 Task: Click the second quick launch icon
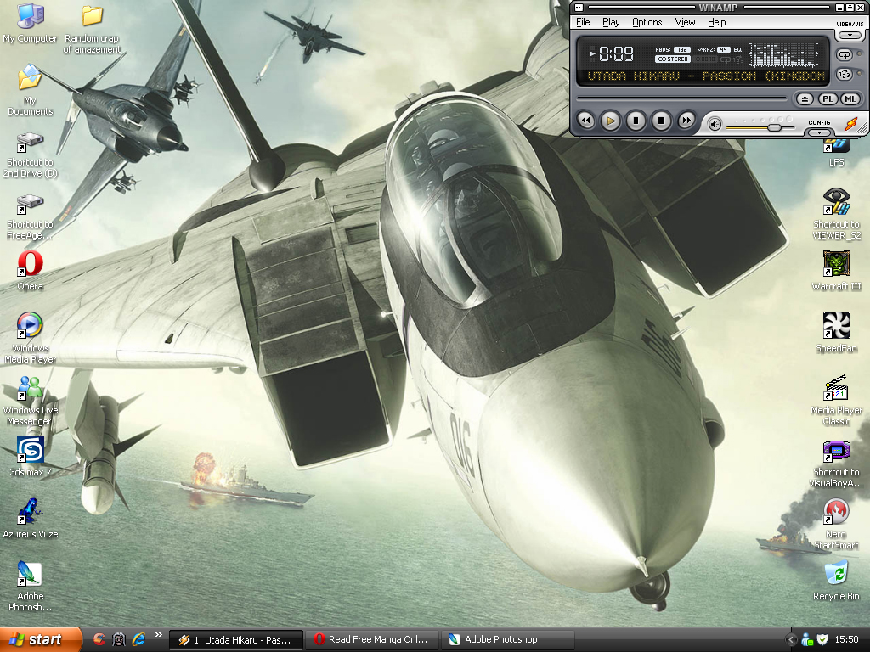pos(119,639)
